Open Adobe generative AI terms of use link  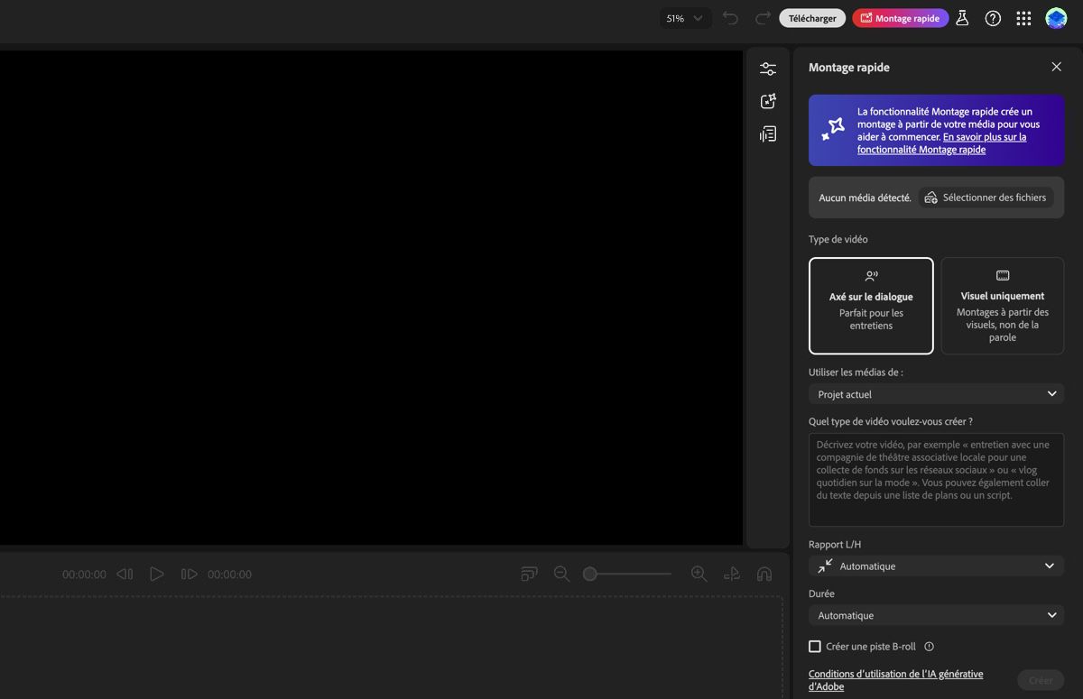tap(895, 680)
